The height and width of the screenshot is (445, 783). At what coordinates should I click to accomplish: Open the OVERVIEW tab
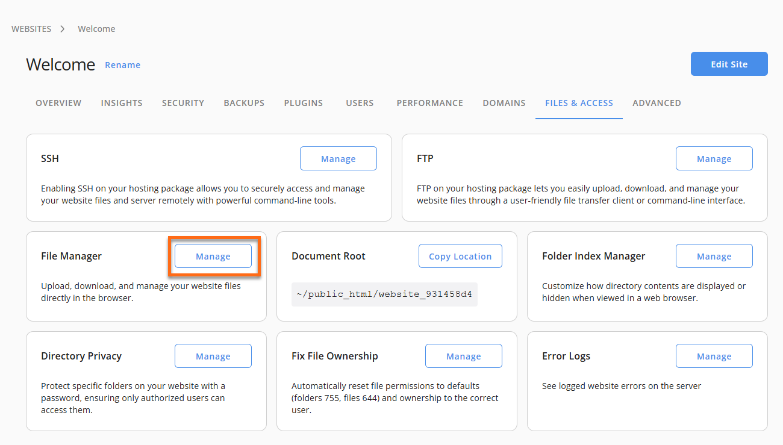coord(58,103)
